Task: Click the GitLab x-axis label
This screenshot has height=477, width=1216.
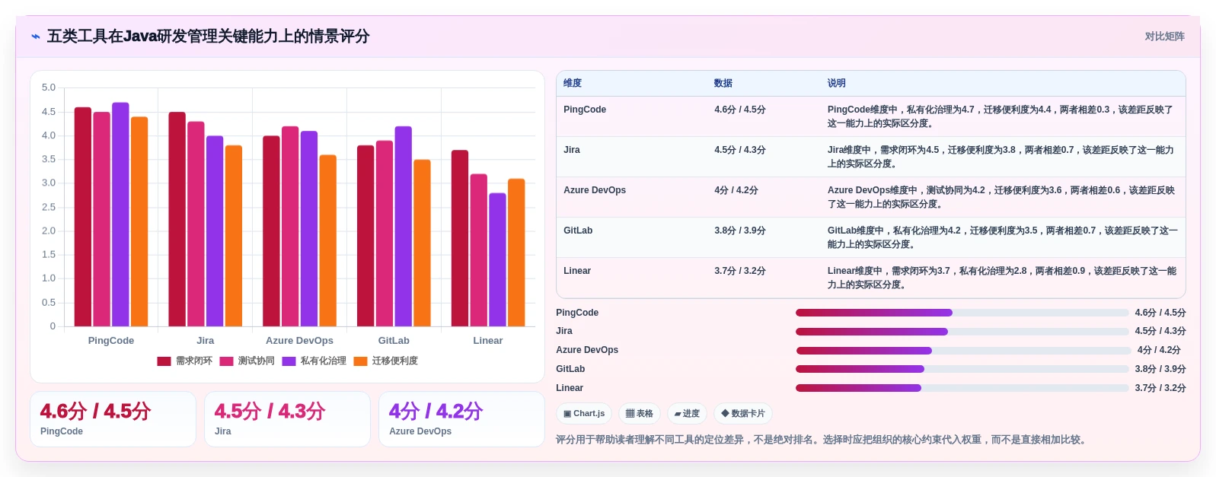Action: click(x=394, y=341)
